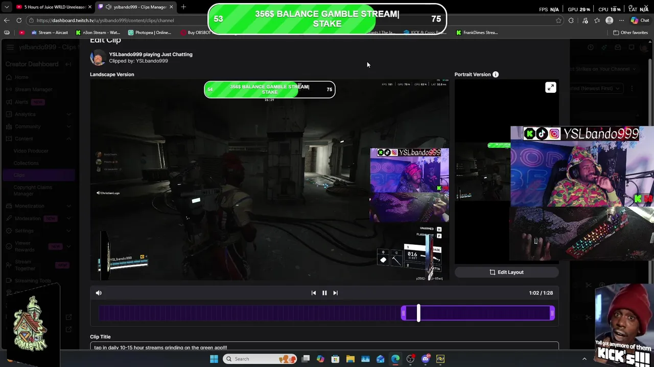Click the left trim handle on the timeline
The image size is (654, 367).
[x=404, y=313]
